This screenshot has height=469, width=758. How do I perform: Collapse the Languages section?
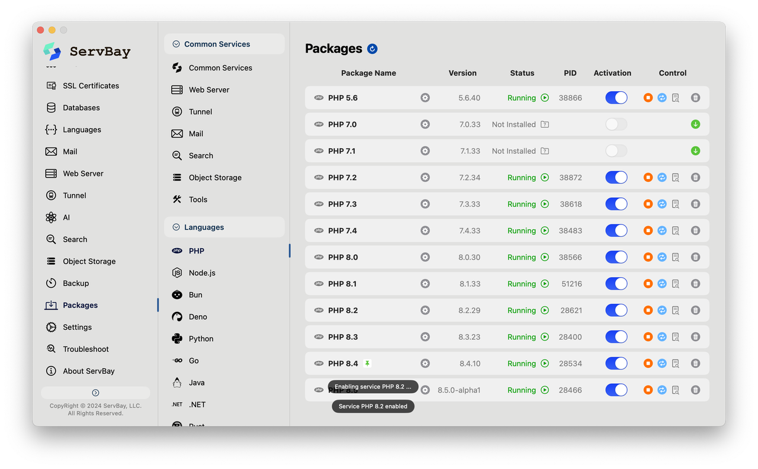(x=176, y=227)
